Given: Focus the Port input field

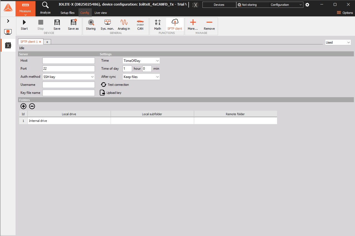Looking at the screenshot, I should click(69, 69).
